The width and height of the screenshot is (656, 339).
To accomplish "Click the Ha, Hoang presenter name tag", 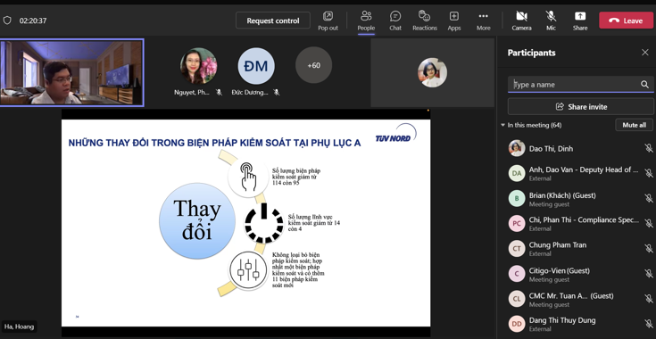I will click(20, 327).
